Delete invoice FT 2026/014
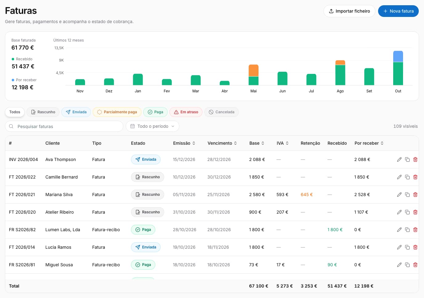This screenshot has width=424, height=298. [415, 247]
